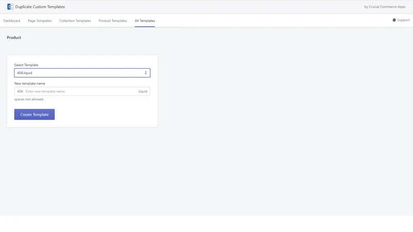Open the Dashboard tab
The width and height of the screenshot is (413, 232).
pyautogui.click(x=11, y=21)
